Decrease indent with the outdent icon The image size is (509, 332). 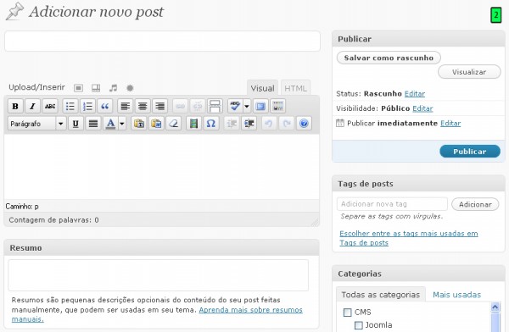pos(232,124)
